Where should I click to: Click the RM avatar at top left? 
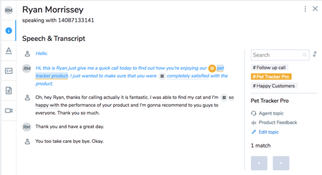pos(9,10)
